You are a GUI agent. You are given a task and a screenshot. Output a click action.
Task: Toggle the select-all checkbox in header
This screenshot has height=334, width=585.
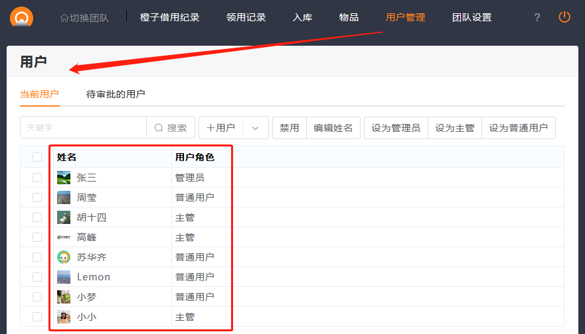[x=37, y=157]
